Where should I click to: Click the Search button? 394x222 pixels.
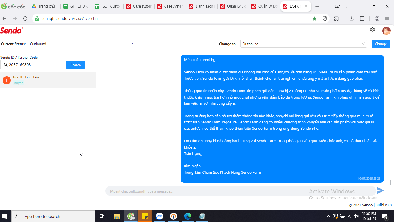[x=75, y=65]
